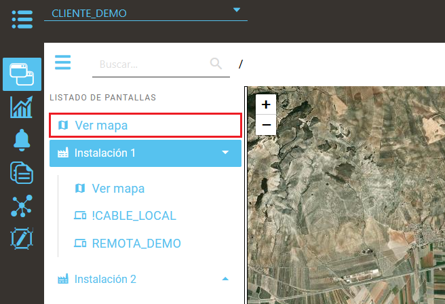This screenshot has width=445, height=304.
Task: Open Ver mapa under Instalación 1
Action: pyautogui.click(x=118, y=188)
